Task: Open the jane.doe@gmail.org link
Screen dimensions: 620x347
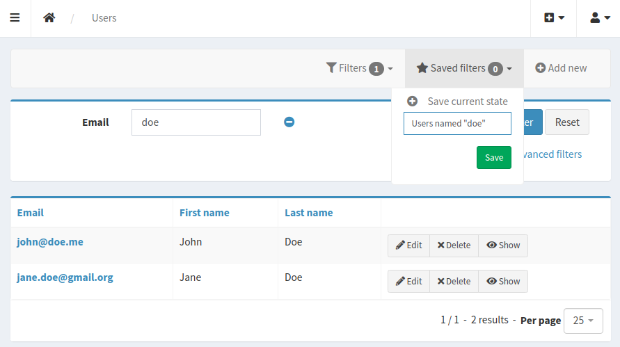Action: coord(65,277)
